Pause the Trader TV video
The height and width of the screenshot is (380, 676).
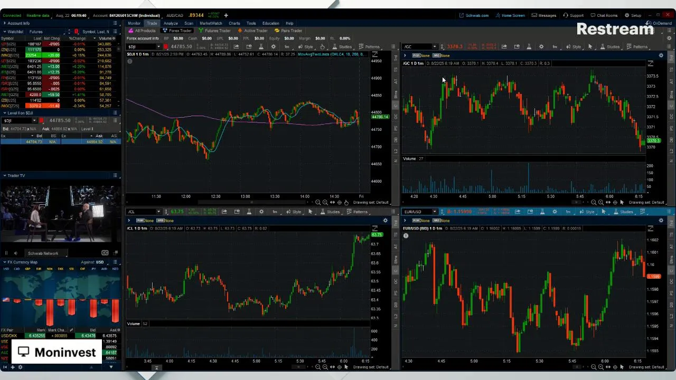(x=6, y=253)
